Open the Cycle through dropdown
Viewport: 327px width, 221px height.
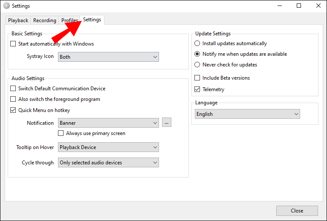pyautogui.click(x=108, y=163)
